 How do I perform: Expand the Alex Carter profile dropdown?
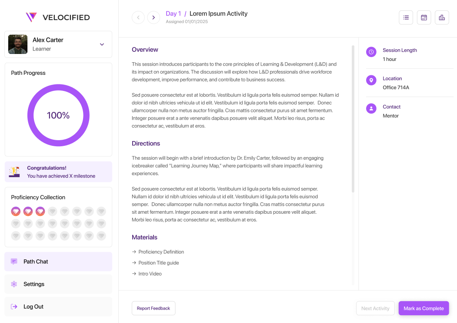pyautogui.click(x=102, y=44)
